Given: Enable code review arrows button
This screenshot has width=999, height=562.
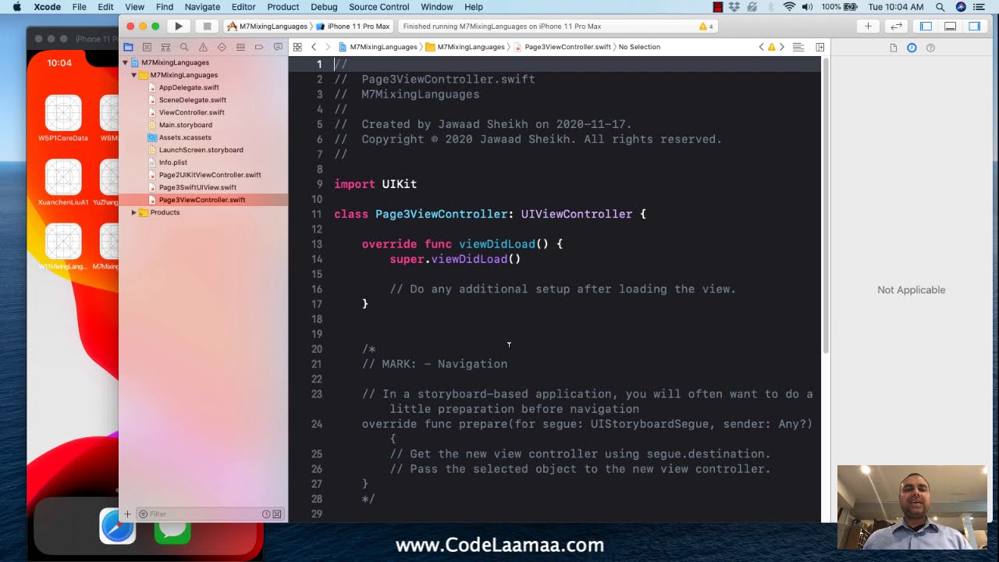Looking at the screenshot, I should click(897, 27).
